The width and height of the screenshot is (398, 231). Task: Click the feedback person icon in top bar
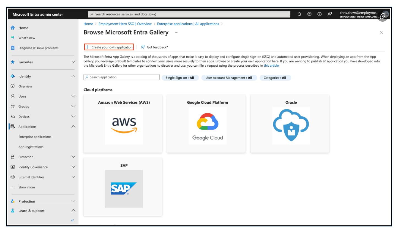click(x=329, y=14)
